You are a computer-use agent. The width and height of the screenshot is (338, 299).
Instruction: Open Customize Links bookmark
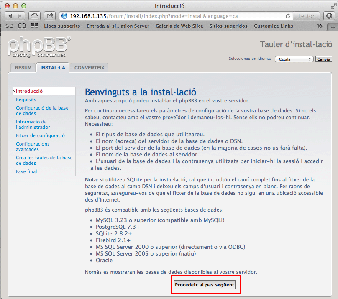coord(273,26)
